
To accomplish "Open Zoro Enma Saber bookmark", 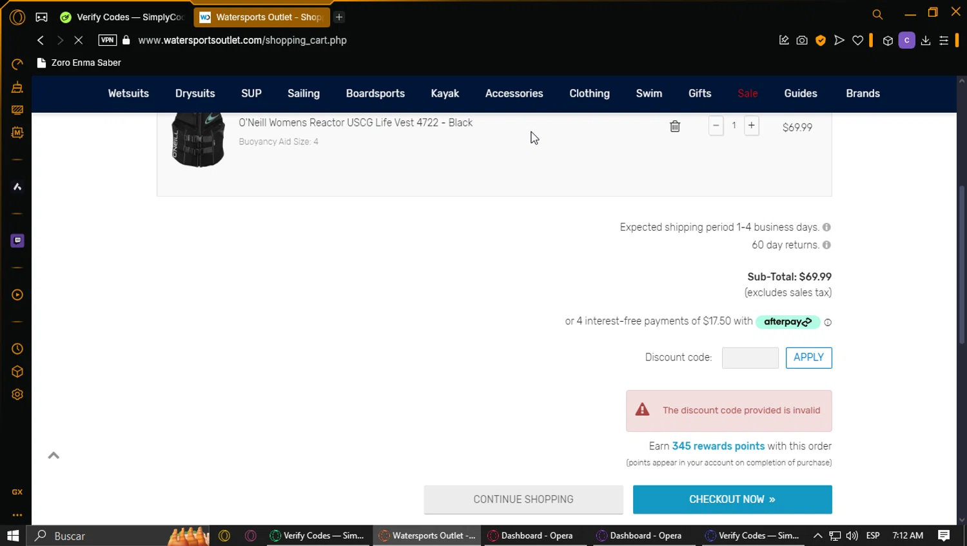I will pos(79,63).
